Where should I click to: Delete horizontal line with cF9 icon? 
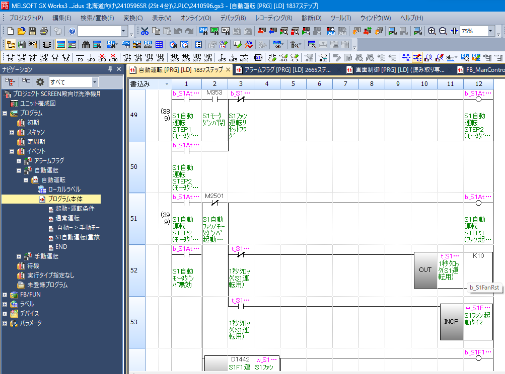[x=102, y=57]
